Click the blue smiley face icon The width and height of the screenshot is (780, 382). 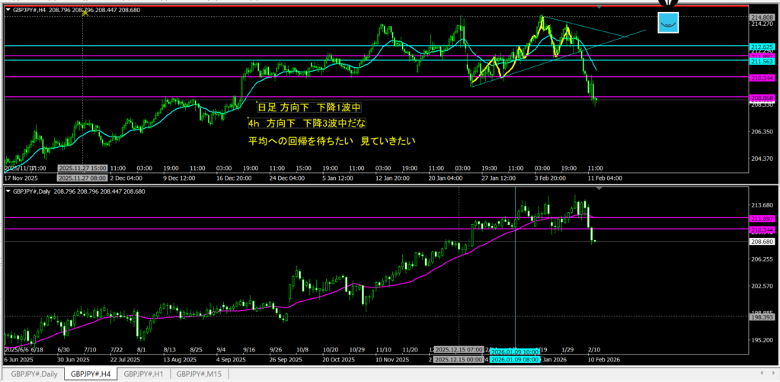click(669, 23)
